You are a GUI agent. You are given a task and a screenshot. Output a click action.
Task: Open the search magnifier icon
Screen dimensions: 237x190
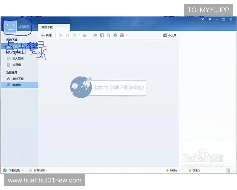point(108,35)
